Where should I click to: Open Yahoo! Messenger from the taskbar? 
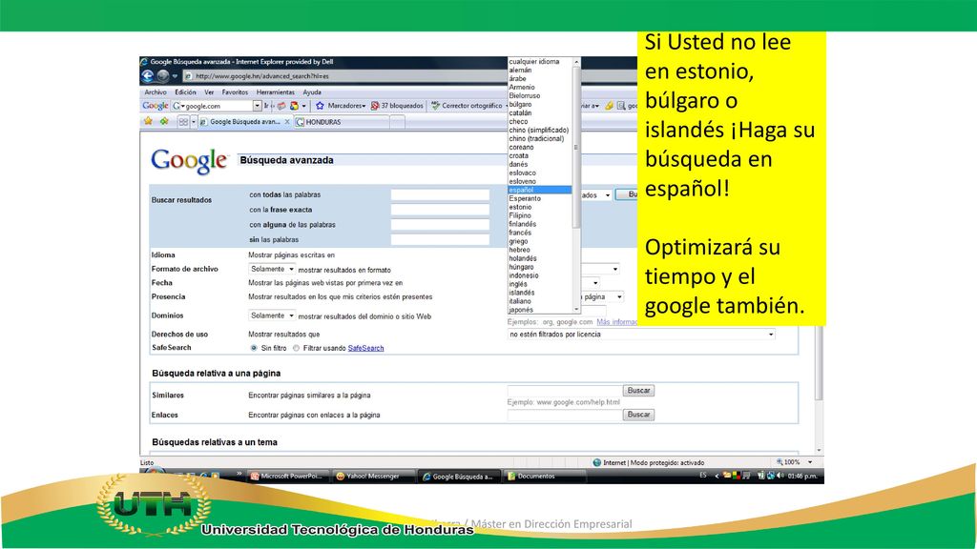point(373,477)
